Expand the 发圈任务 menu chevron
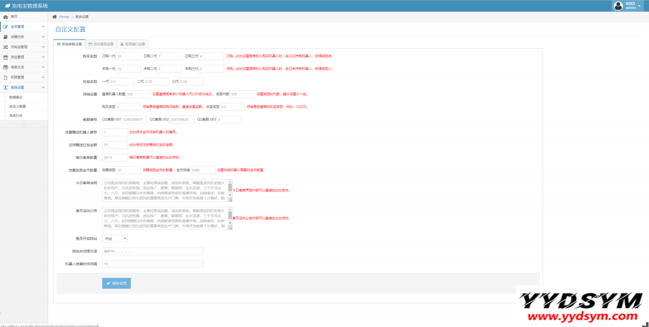Screen dimensions: 649x327 click(x=43, y=37)
